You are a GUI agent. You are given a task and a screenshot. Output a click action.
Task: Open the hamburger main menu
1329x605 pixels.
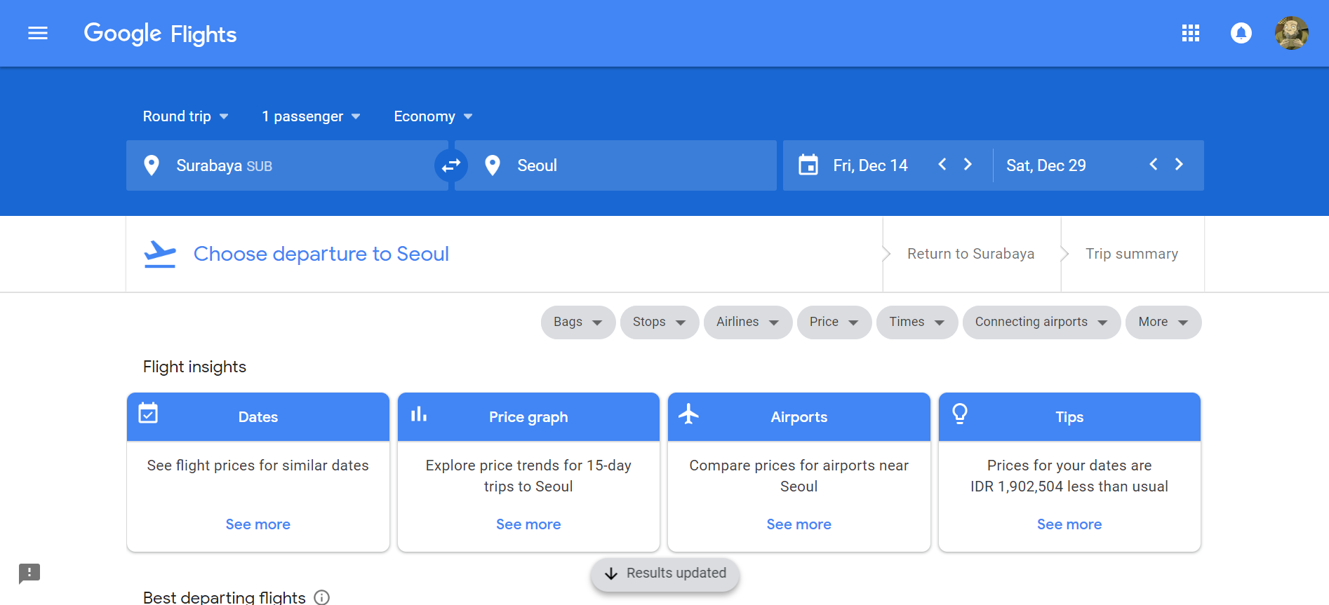(38, 33)
